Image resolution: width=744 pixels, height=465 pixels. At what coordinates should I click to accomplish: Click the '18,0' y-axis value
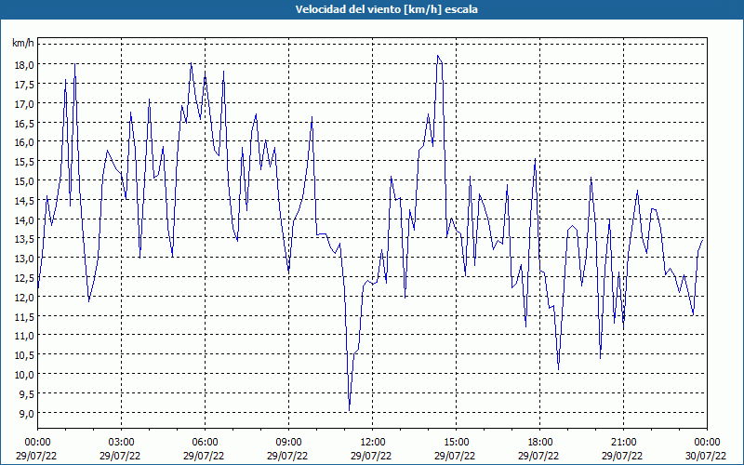point(24,64)
